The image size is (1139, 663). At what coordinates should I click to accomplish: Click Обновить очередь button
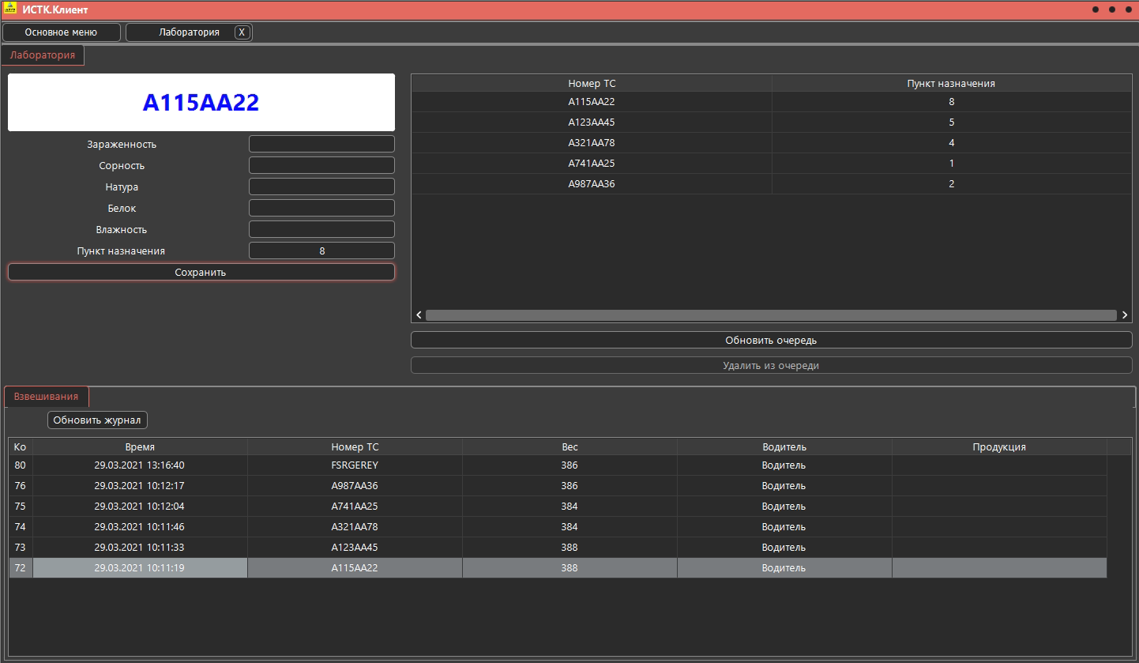(x=771, y=341)
